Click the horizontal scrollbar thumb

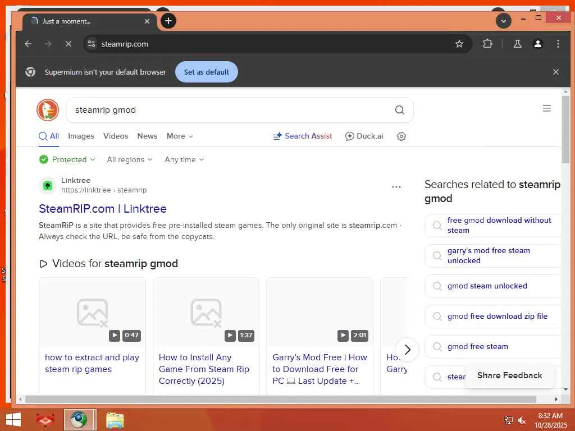click(281, 399)
